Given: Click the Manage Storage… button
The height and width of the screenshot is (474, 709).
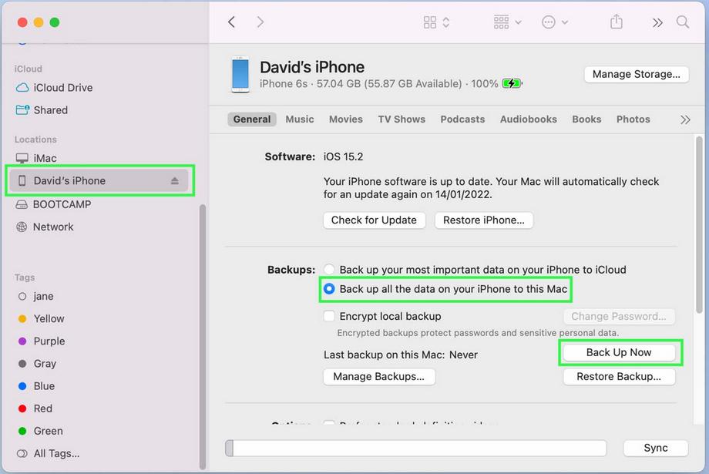Looking at the screenshot, I should pyautogui.click(x=637, y=74).
